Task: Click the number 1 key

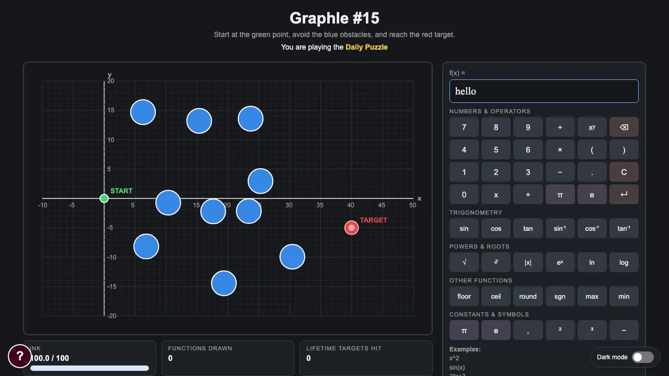Action: pyautogui.click(x=464, y=172)
